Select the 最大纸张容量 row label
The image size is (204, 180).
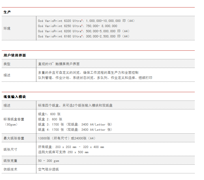point(14,138)
